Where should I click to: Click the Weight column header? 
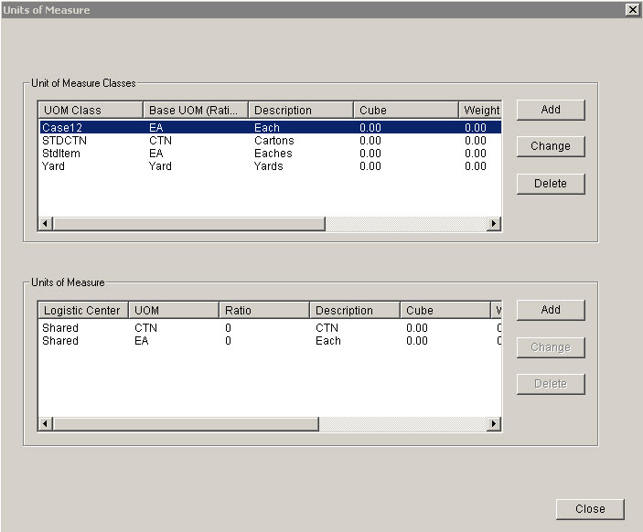click(480, 110)
